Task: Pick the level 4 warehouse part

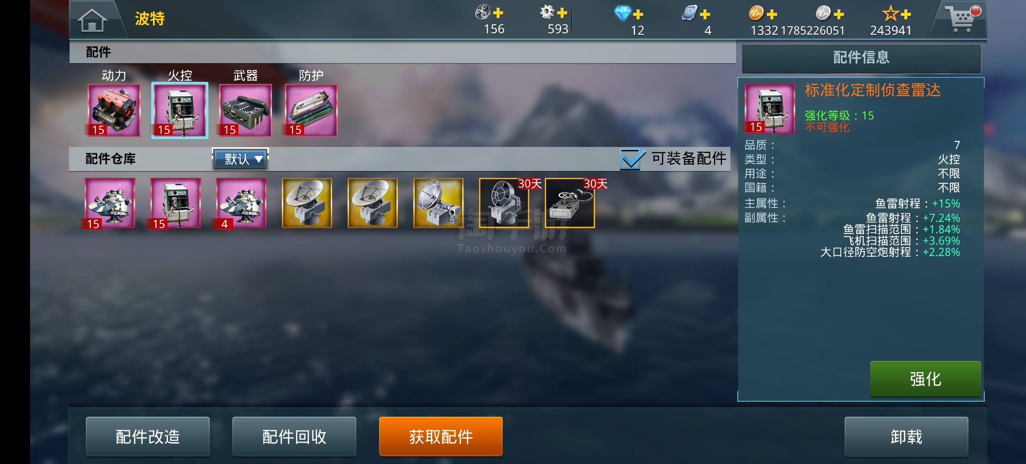Action: coord(241,203)
